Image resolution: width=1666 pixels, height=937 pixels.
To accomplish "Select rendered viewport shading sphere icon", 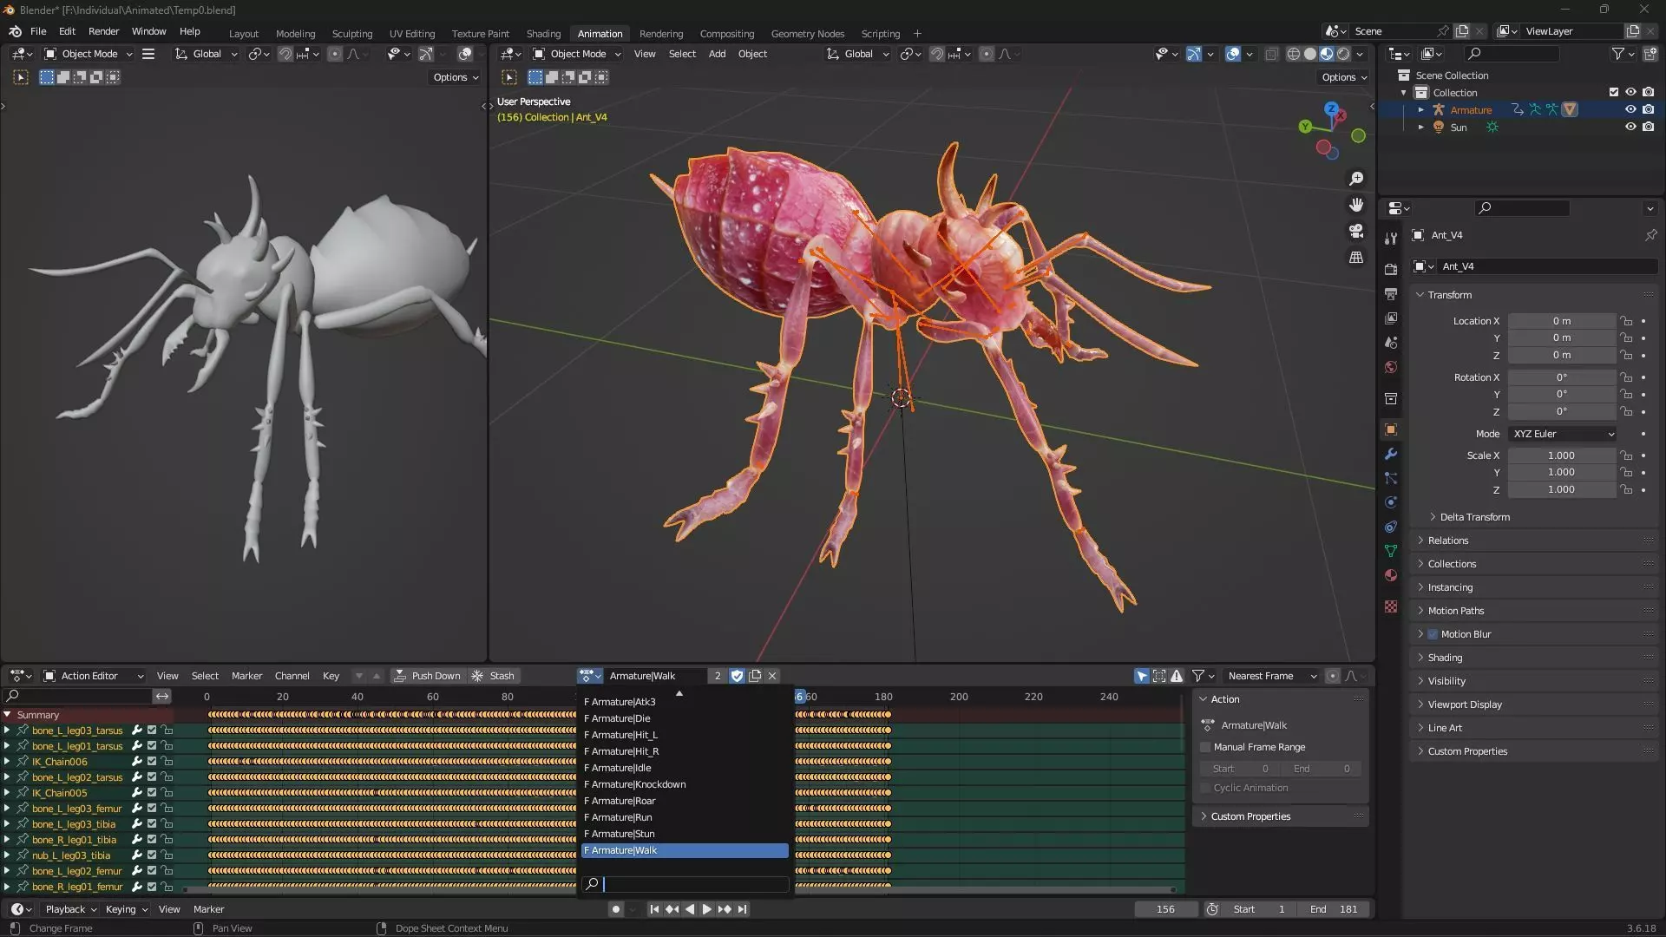I will (x=1343, y=54).
